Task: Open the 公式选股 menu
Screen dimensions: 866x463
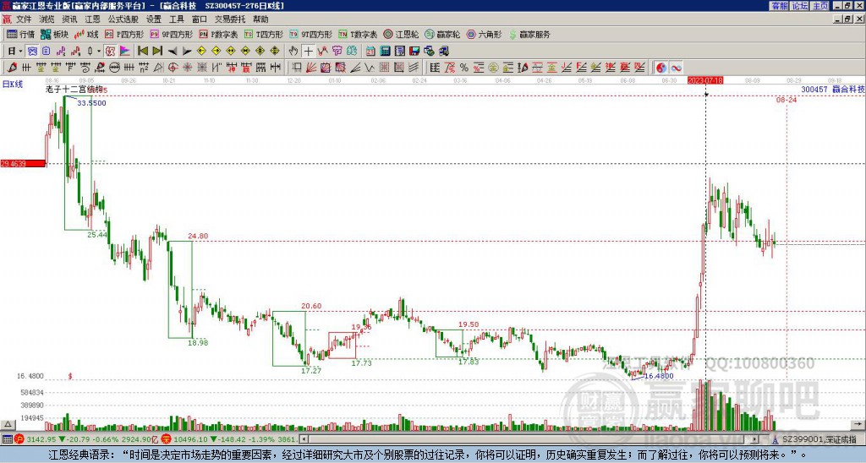Action: click(123, 19)
